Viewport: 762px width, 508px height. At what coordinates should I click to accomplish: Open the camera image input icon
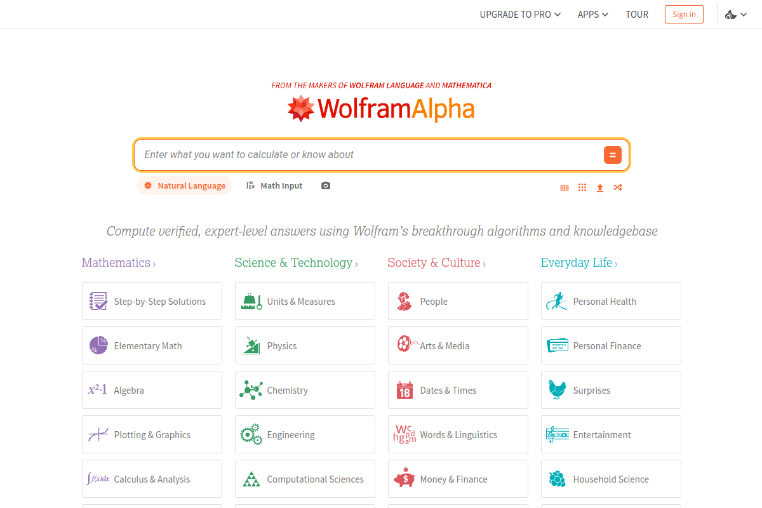pyautogui.click(x=326, y=186)
